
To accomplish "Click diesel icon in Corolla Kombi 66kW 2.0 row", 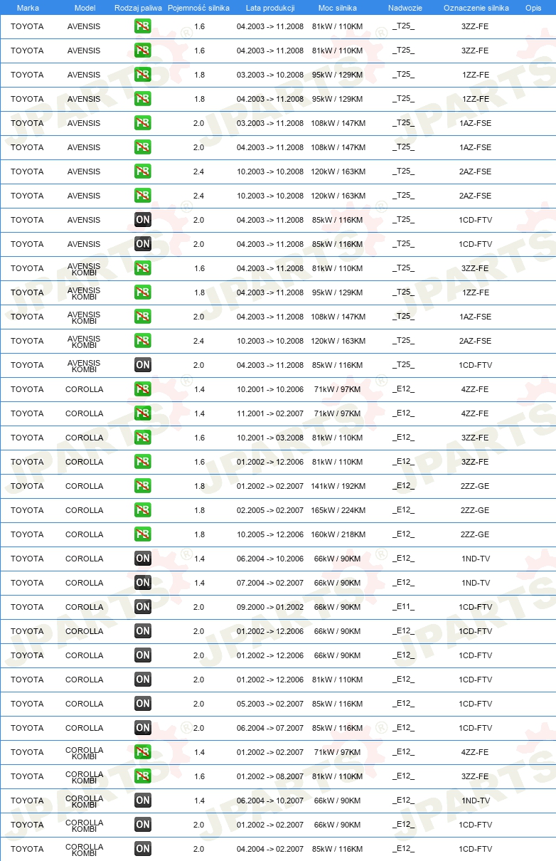I will [x=142, y=825].
